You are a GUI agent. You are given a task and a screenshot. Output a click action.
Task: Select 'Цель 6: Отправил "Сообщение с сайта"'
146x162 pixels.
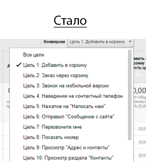click(69, 117)
